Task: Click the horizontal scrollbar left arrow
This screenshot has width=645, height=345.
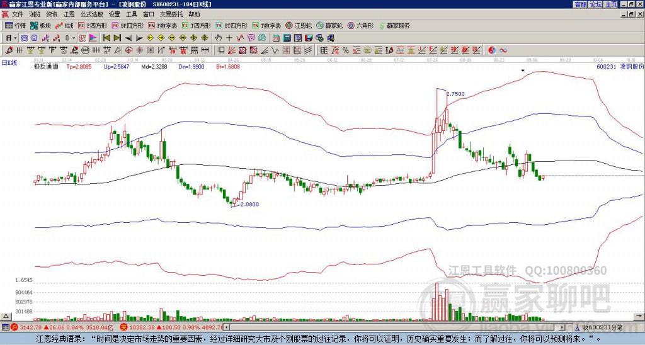Action: (226, 327)
